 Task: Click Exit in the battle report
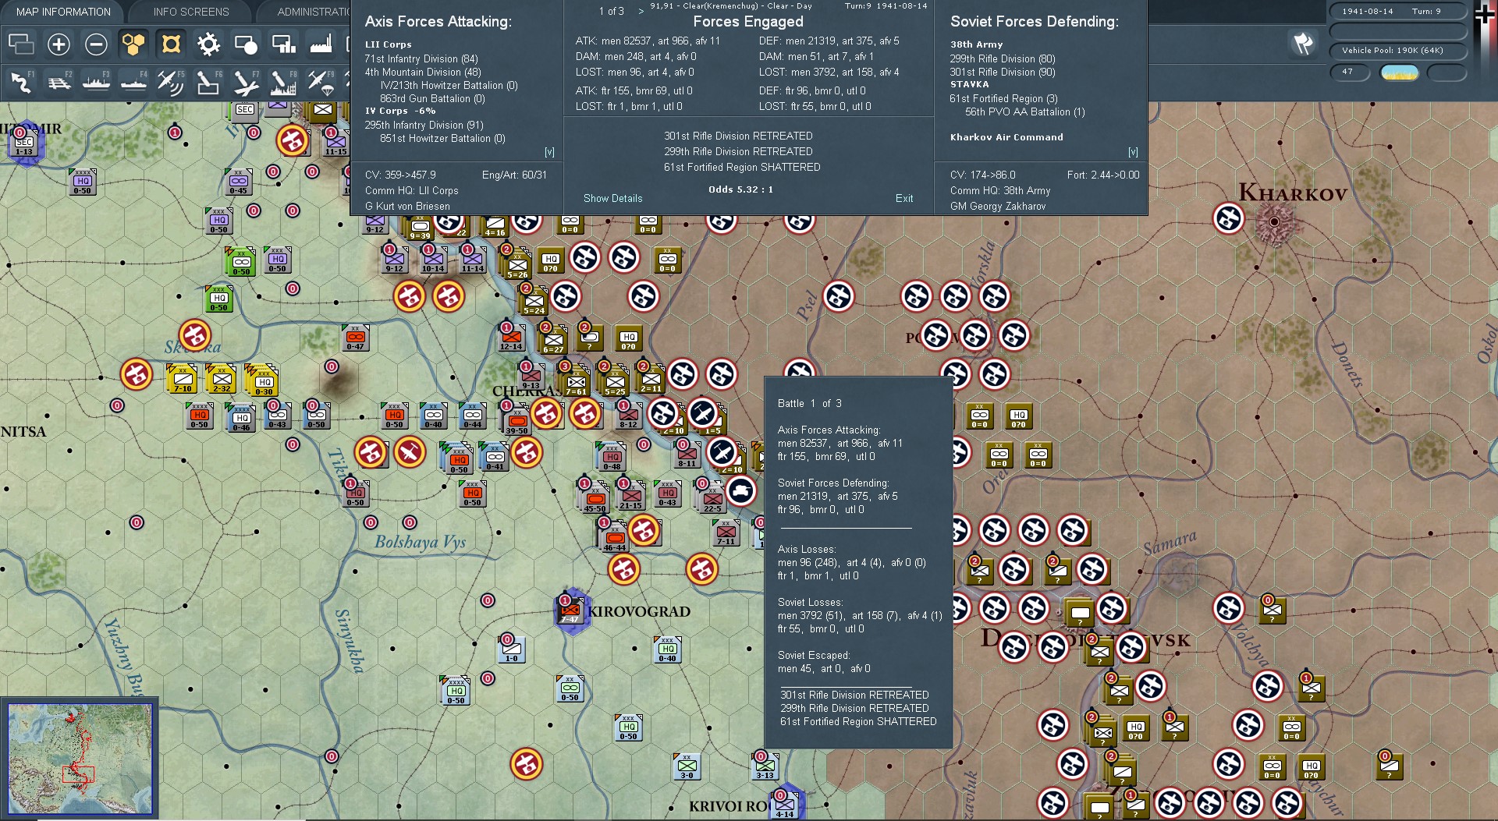point(904,198)
